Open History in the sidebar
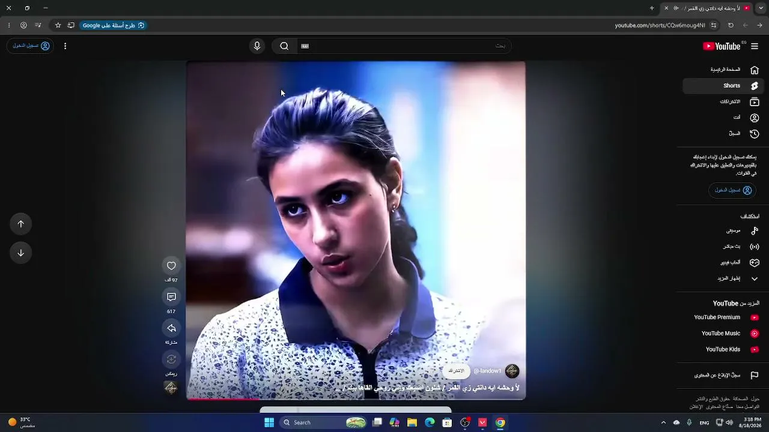 coord(723,134)
